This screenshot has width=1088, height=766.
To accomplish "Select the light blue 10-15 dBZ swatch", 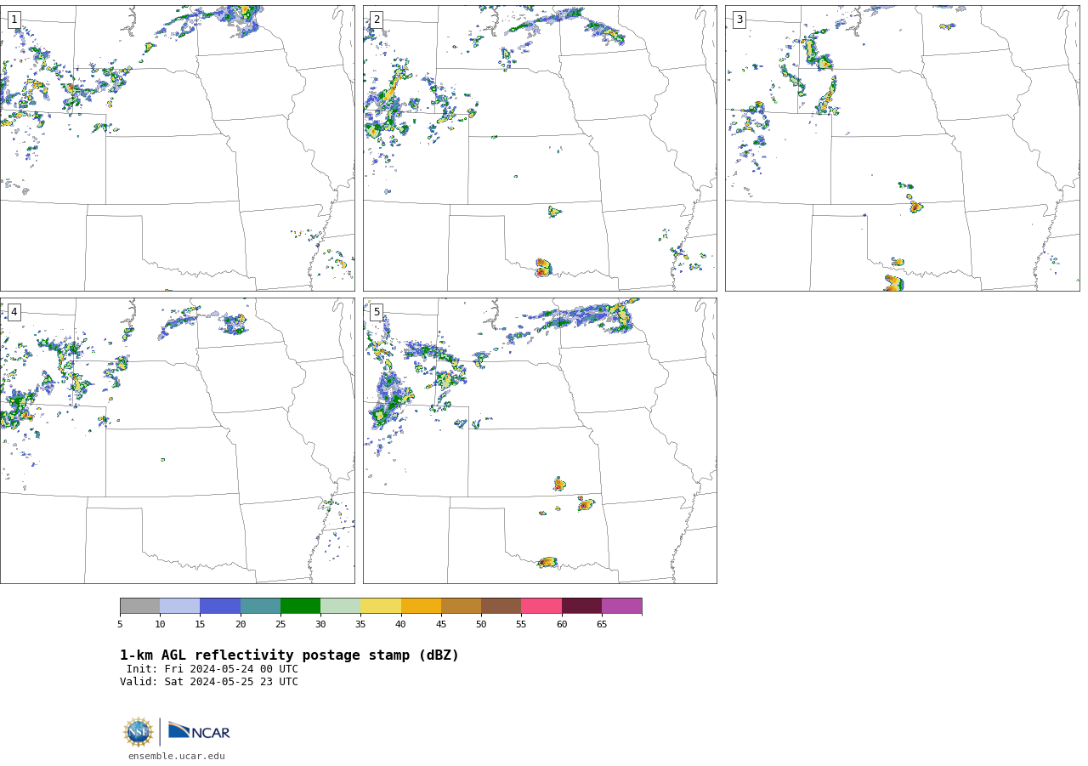I will [180, 605].
